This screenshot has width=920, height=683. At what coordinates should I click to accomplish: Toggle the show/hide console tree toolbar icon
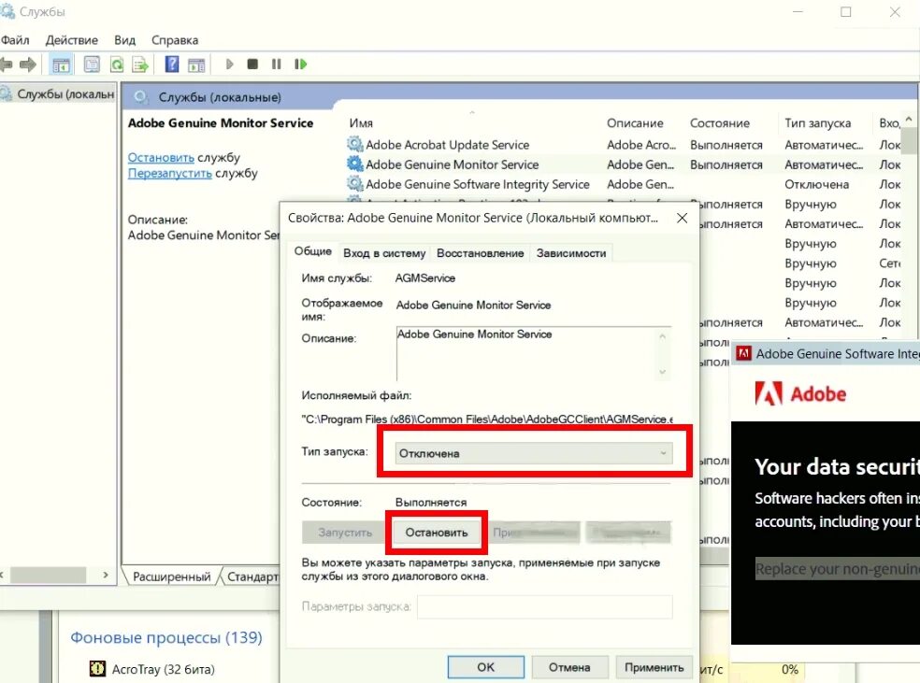click(61, 64)
